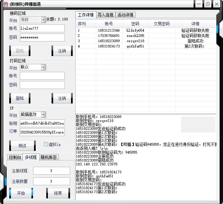This screenshot has width=223, height=204.
Task: Expand the 联众 platform dropdown
Action: (x=44, y=67)
